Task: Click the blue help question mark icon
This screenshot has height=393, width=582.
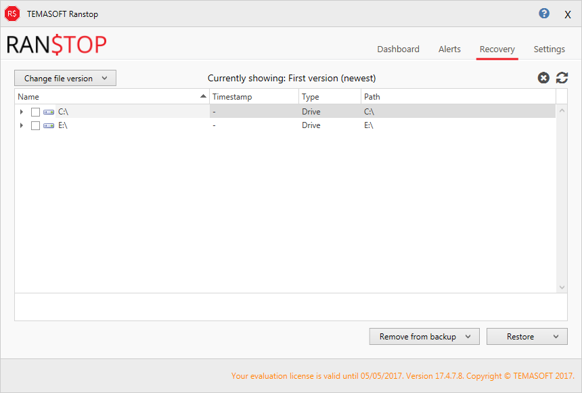Action: [x=544, y=14]
